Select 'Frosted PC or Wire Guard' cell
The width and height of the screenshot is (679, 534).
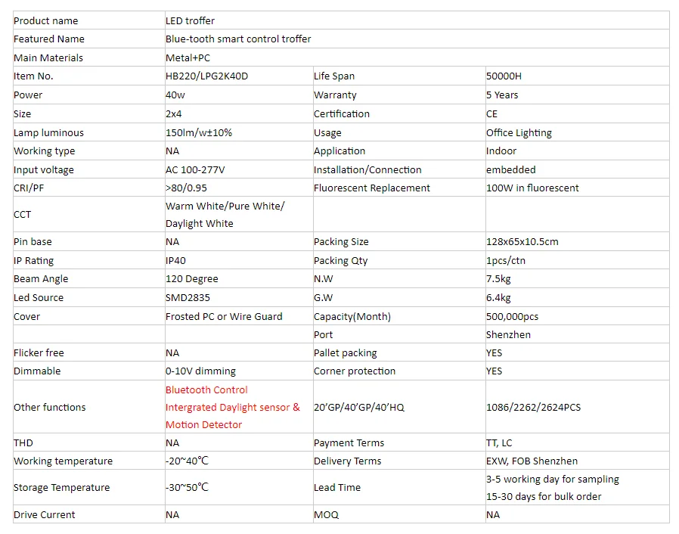224,317
